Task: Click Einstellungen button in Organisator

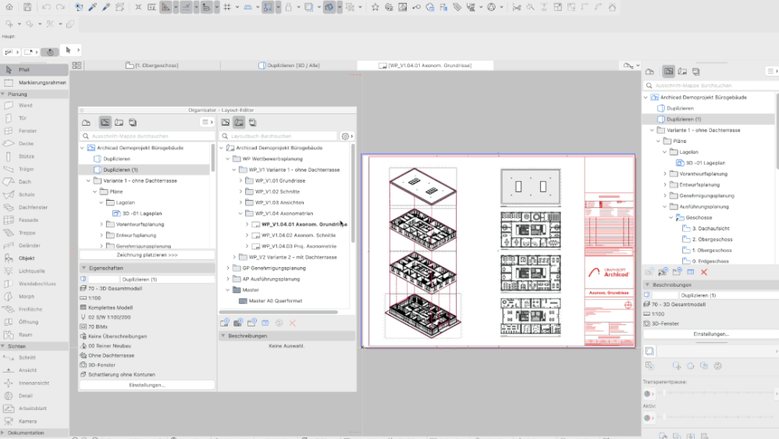Action: pyautogui.click(x=147, y=385)
